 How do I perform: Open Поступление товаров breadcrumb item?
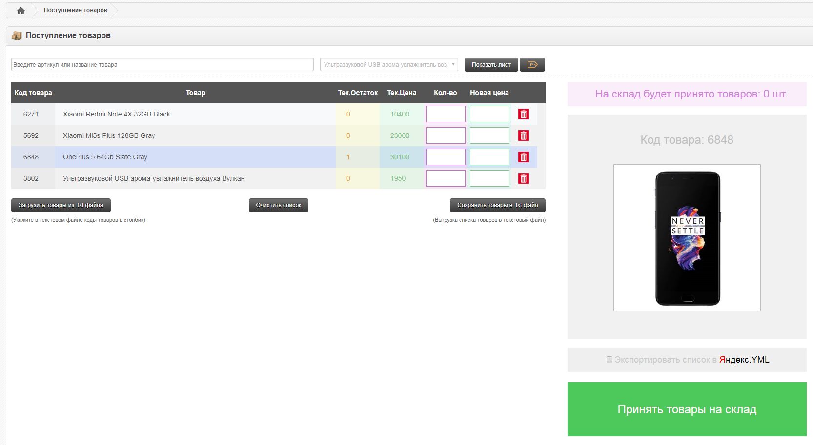coord(76,10)
